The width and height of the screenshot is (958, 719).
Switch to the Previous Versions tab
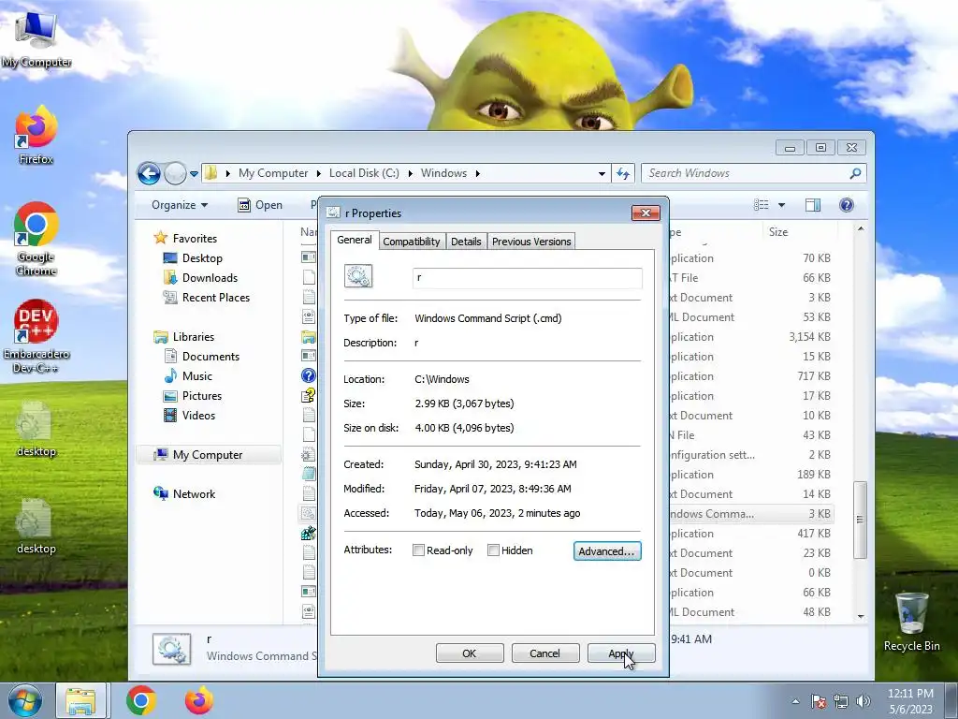click(531, 242)
